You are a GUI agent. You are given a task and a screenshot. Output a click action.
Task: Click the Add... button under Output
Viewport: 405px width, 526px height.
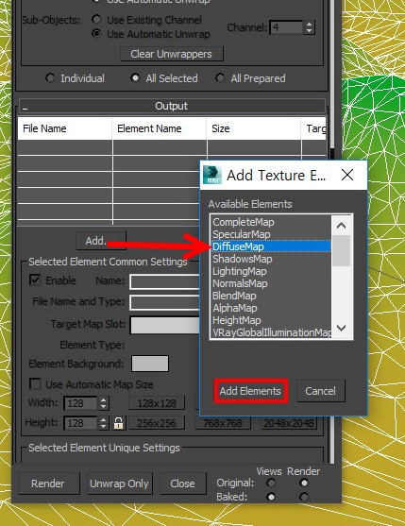(x=101, y=241)
